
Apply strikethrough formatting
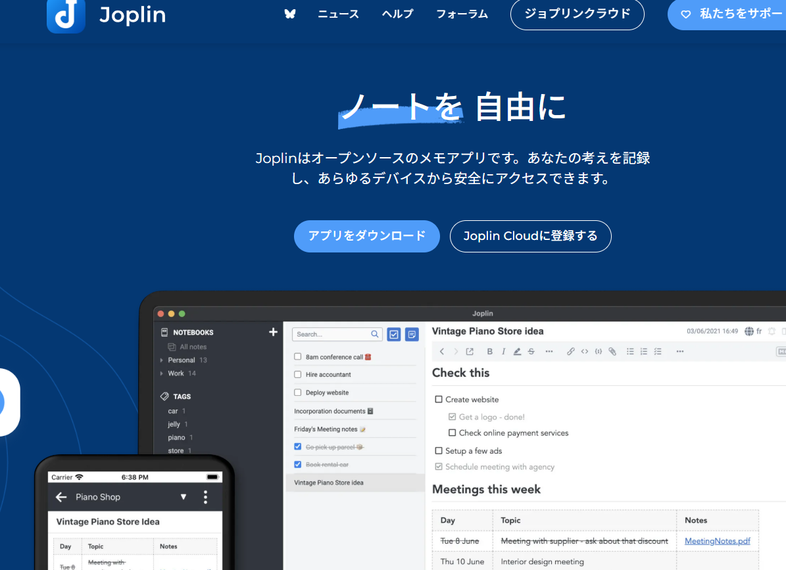[531, 352]
